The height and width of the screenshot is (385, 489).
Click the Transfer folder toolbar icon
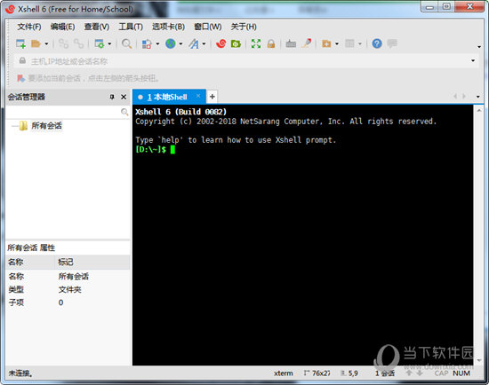[326, 43]
